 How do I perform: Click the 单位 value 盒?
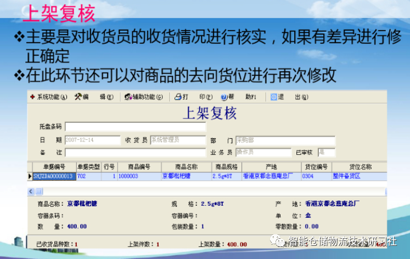[x=308, y=216]
